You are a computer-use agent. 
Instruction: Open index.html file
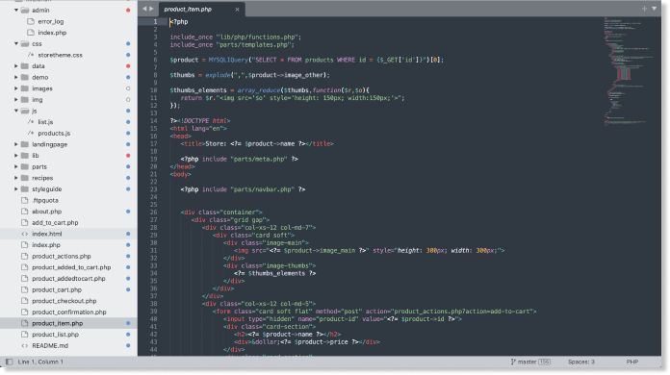coord(46,234)
